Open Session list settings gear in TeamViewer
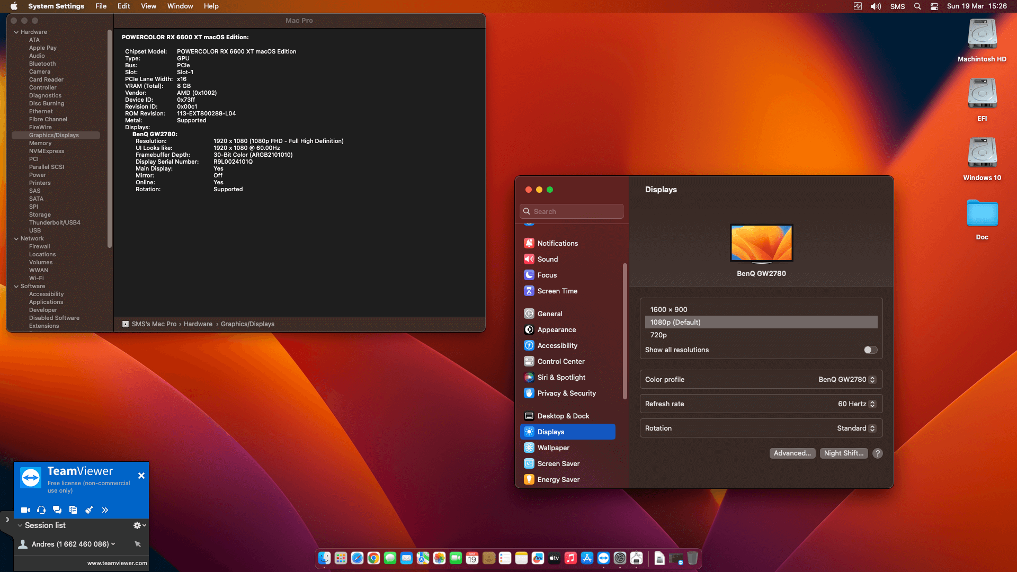 pos(137,525)
